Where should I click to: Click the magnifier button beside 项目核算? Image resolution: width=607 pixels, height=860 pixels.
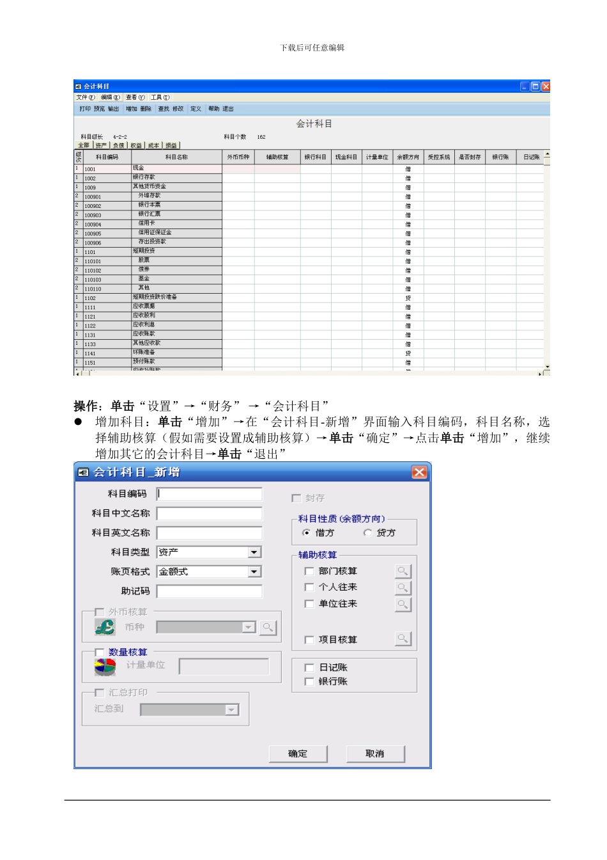coord(403,639)
